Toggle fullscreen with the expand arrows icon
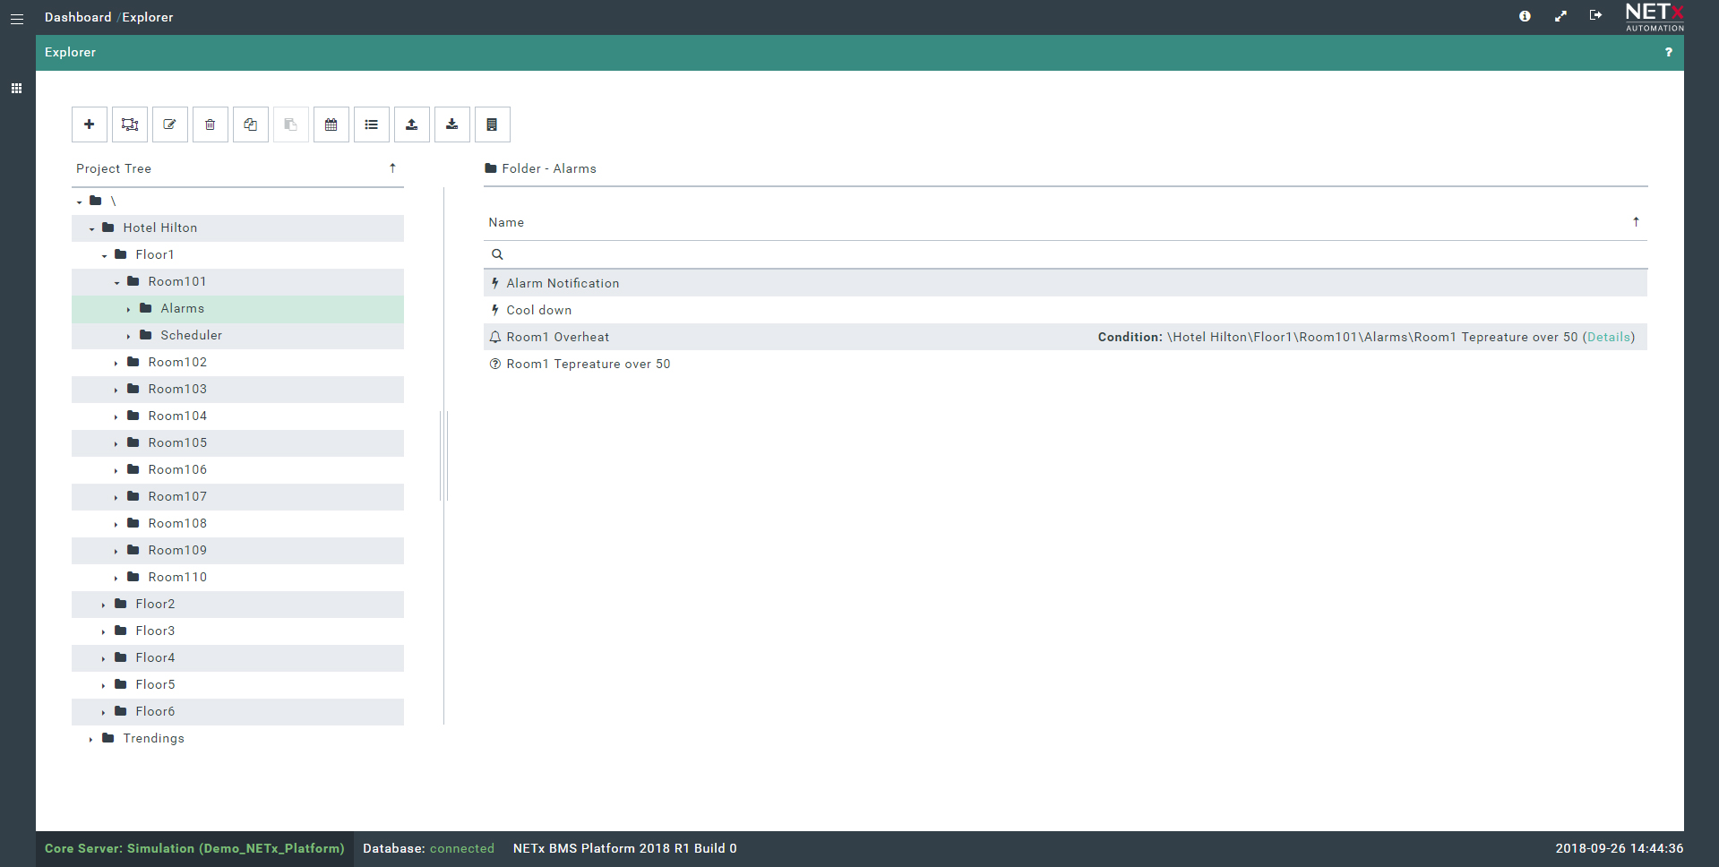The image size is (1719, 867). point(1560,16)
